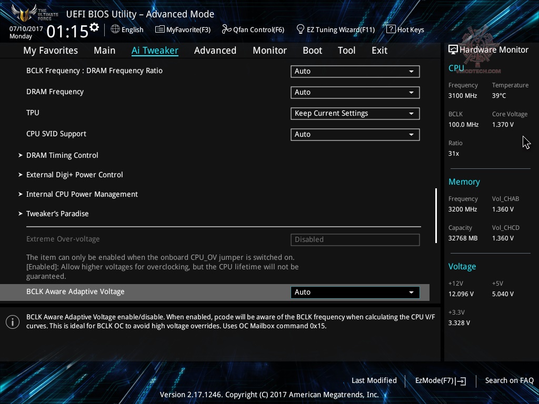Click the 01:15 clock time
539x404 pixels.
pyautogui.click(x=67, y=31)
